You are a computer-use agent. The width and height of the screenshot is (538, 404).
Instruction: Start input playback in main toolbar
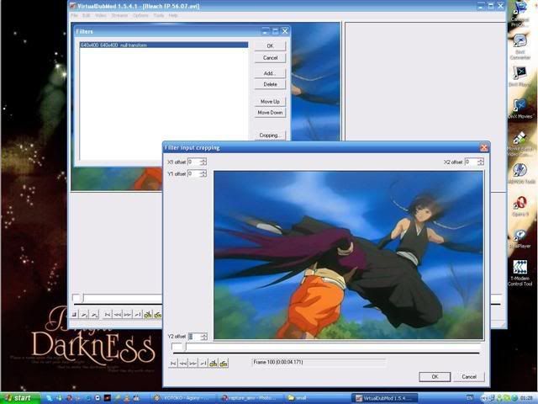(x=84, y=314)
